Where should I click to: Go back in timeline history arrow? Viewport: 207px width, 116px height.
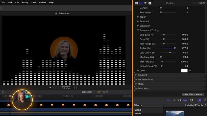[68, 92]
